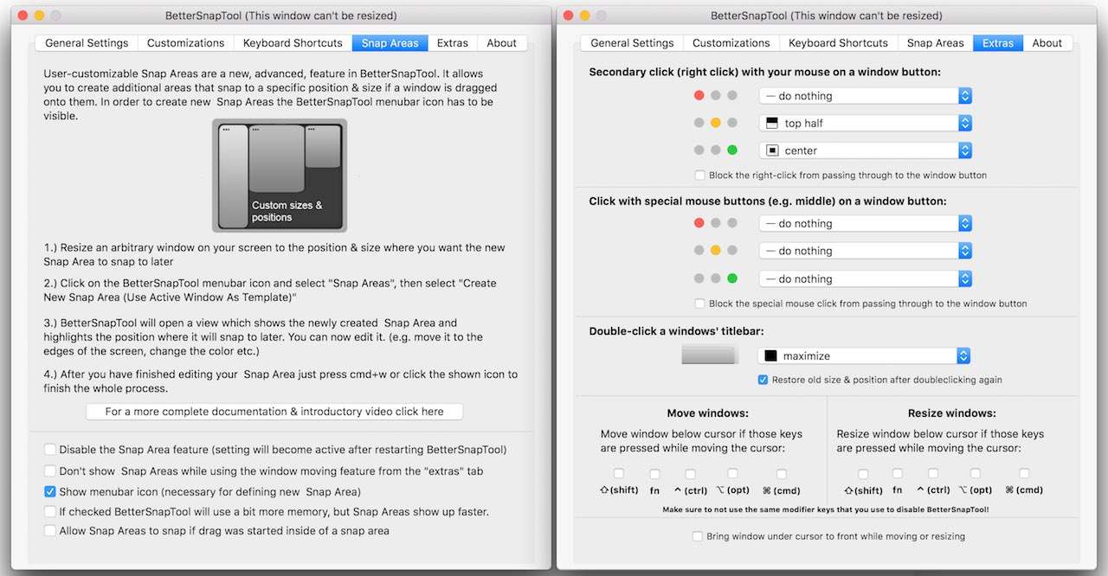Check opt modifier under Move windows
This screenshot has width=1108, height=576.
click(x=732, y=474)
